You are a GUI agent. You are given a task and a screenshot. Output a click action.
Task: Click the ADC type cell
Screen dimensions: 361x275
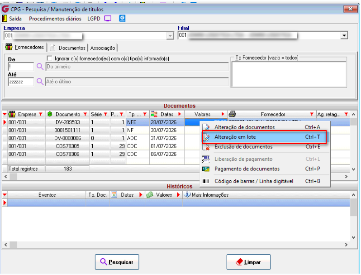[x=138, y=138]
